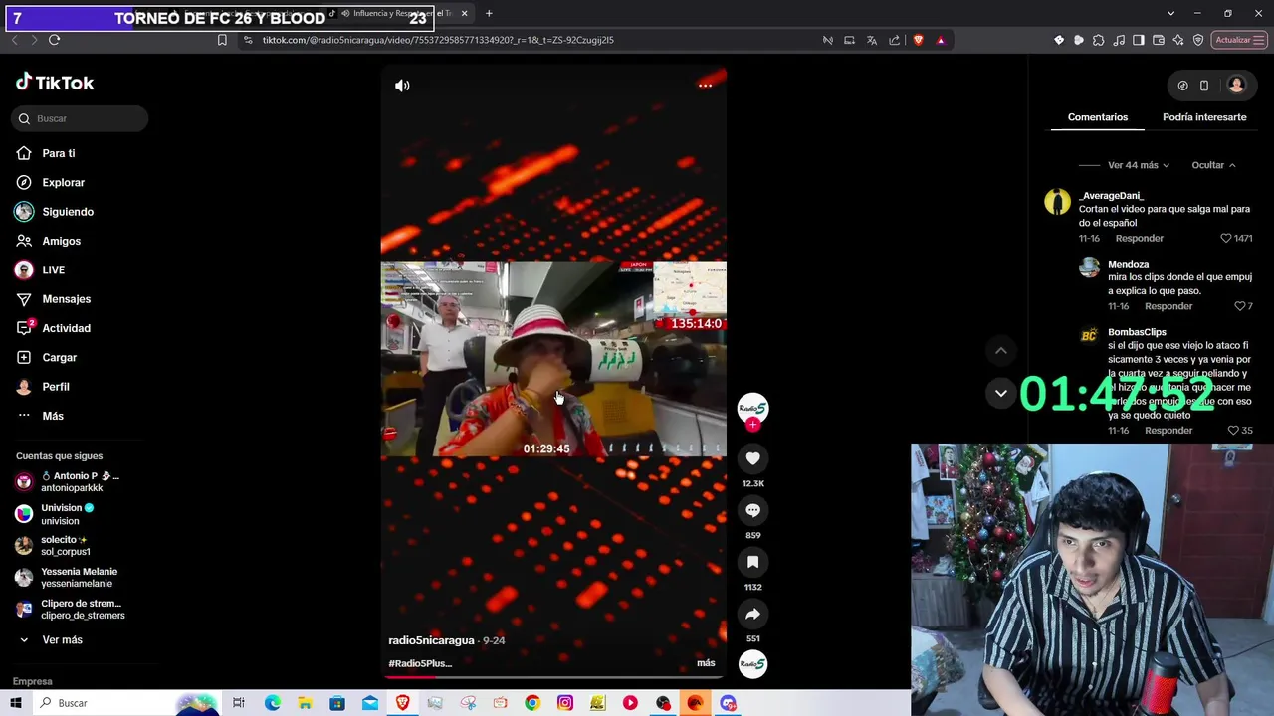The image size is (1274, 716).
Task: Save video with bookmark icon
Action: pyautogui.click(x=752, y=562)
